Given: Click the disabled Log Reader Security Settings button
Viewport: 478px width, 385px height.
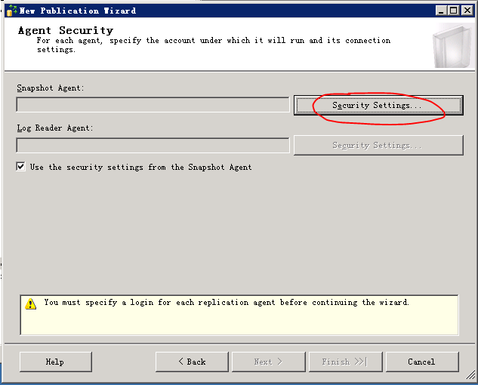Looking at the screenshot, I should 378,145.
